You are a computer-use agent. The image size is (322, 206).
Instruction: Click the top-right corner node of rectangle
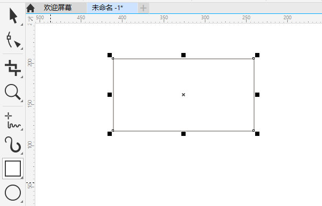coord(254,58)
